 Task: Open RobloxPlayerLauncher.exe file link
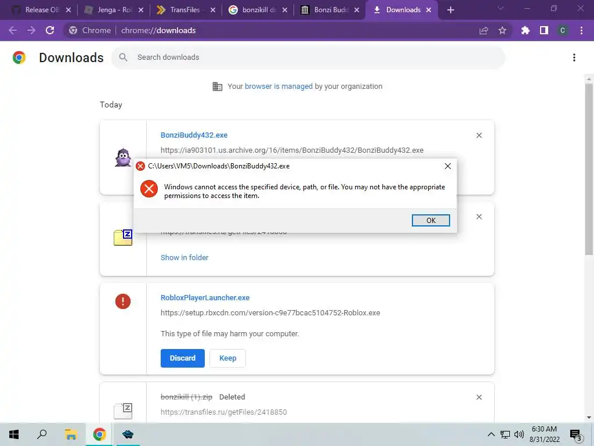(x=205, y=298)
